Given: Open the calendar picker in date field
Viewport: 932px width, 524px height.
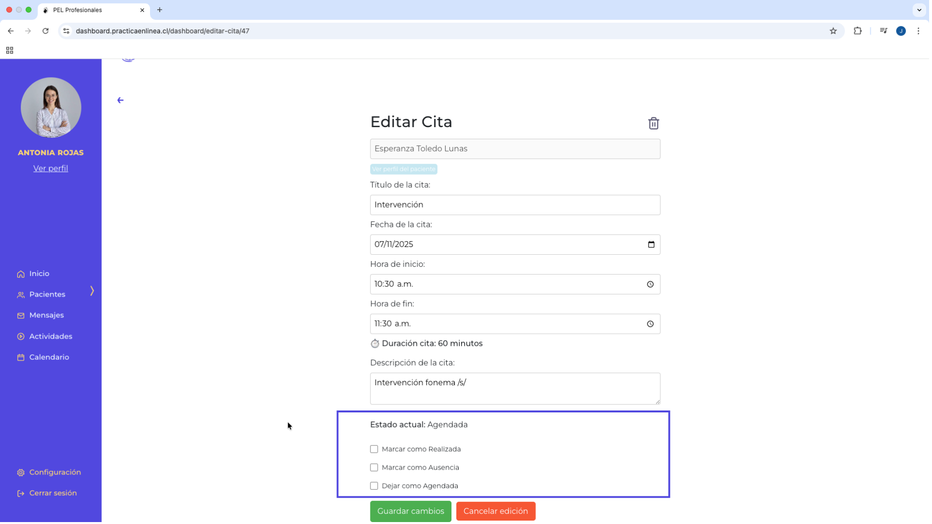Looking at the screenshot, I should point(652,245).
